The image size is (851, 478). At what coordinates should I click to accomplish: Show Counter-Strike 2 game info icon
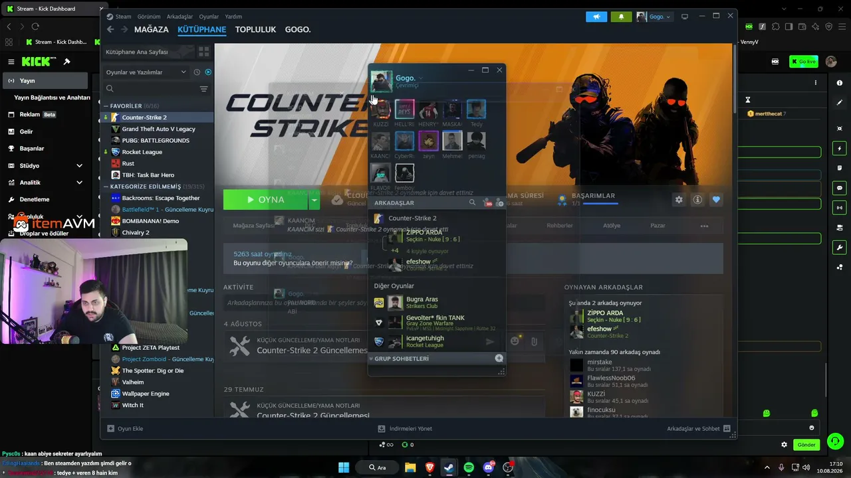[x=697, y=199]
